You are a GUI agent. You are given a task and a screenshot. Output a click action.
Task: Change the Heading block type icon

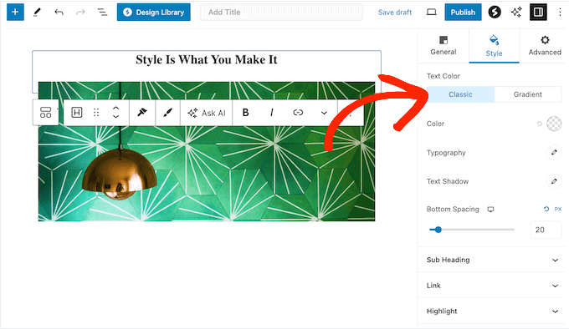point(77,113)
